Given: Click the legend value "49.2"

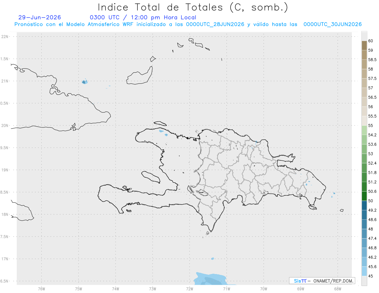Looking at the screenshot, I should [x=372, y=210].
